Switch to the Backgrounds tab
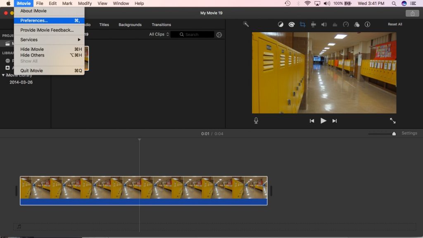423x238 pixels. tap(130, 24)
